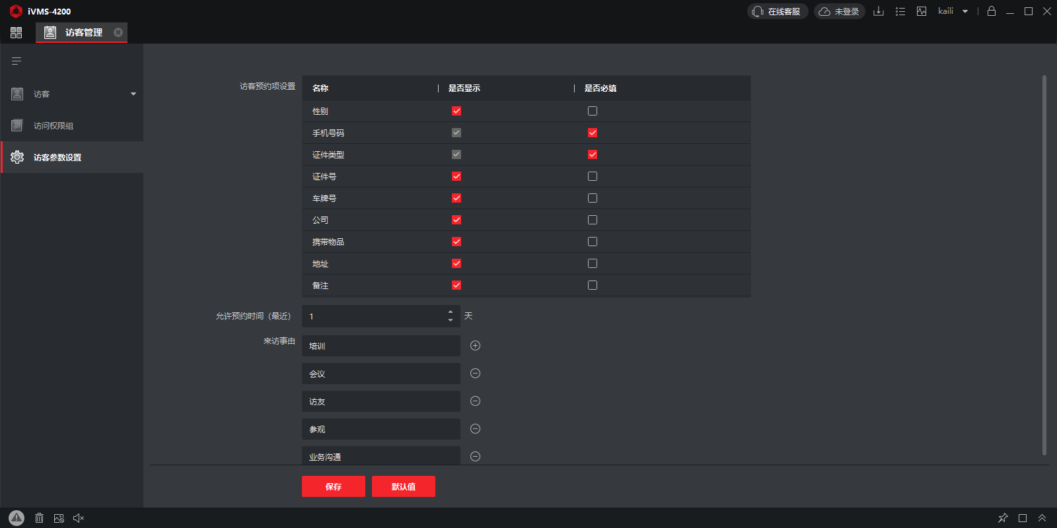Expand the 访客 sidebar section arrow
Viewport: 1057px width, 528px height.
(133, 94)
